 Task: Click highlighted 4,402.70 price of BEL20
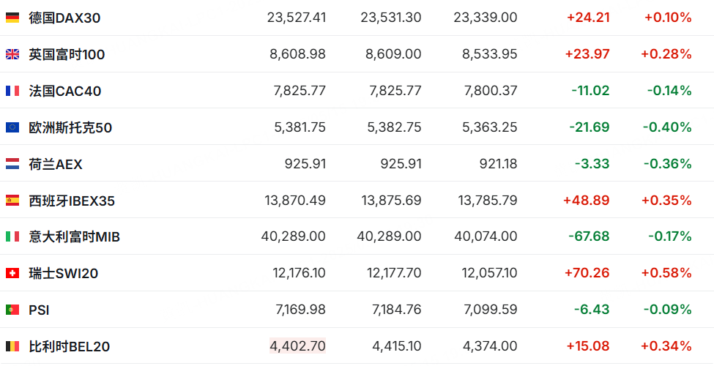coord(298,346)
